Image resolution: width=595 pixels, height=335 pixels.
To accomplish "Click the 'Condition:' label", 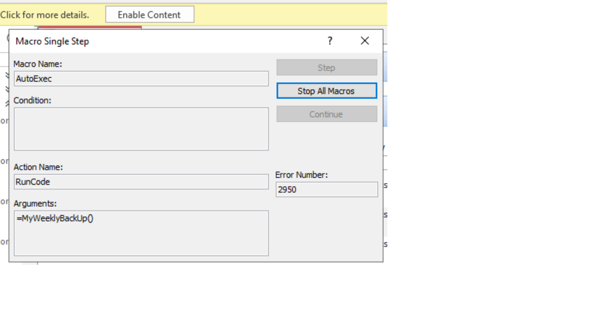I will [x=33, y=100].
